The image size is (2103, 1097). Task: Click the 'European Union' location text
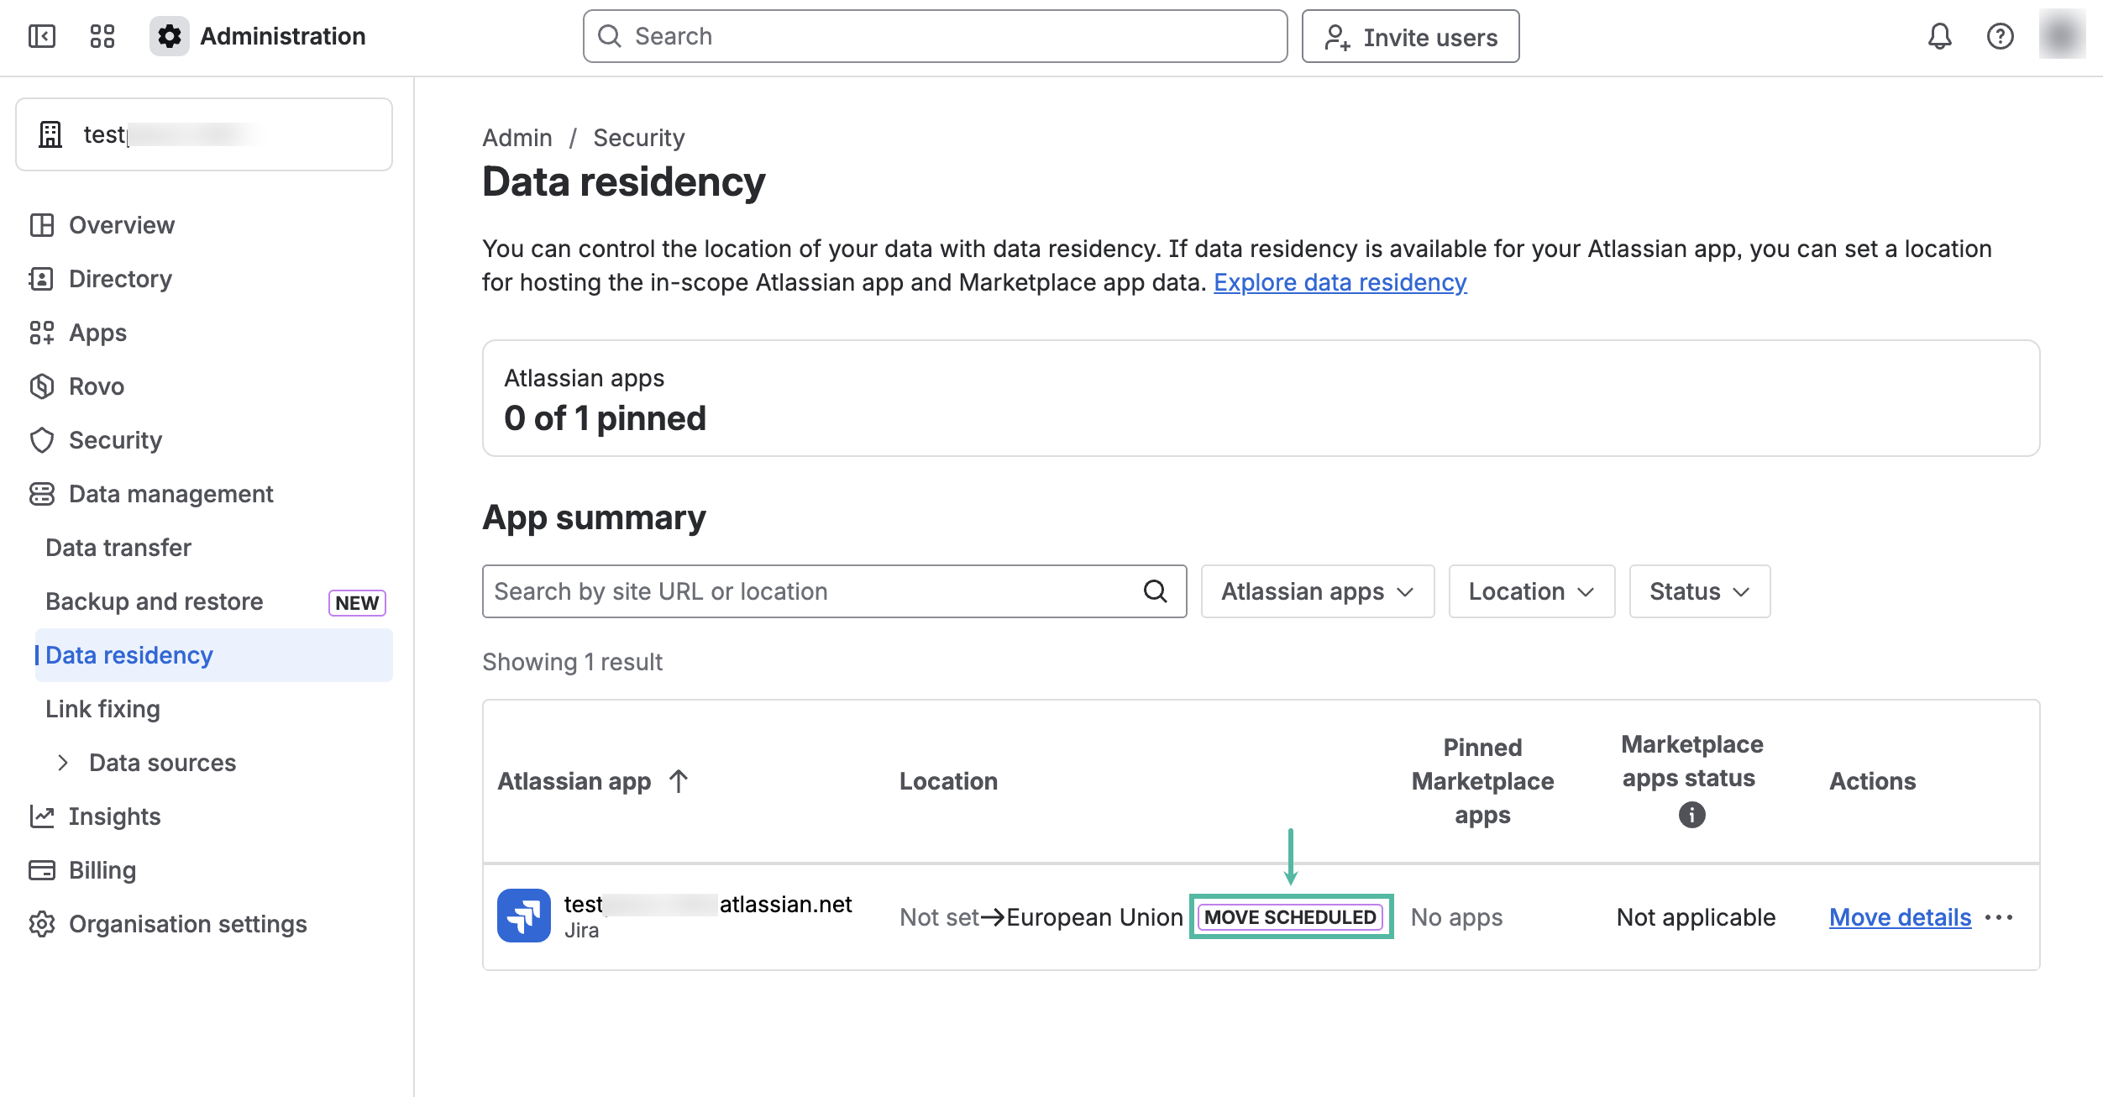coord(1094,917)
